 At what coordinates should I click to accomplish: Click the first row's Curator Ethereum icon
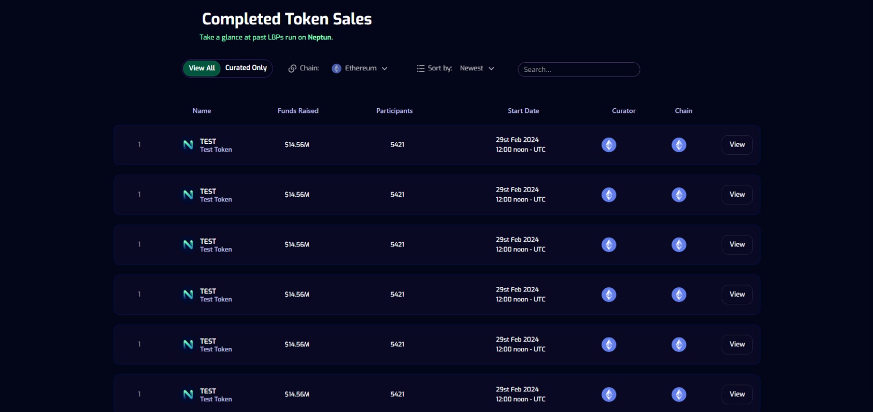coord(609,145)
